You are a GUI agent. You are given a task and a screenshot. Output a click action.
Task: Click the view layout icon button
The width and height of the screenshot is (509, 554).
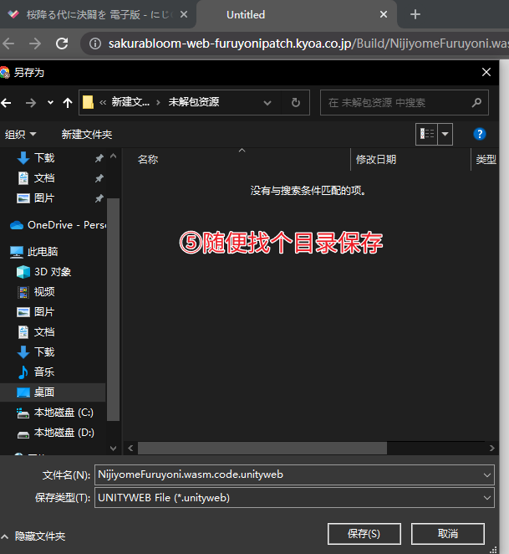click(427, 134)
